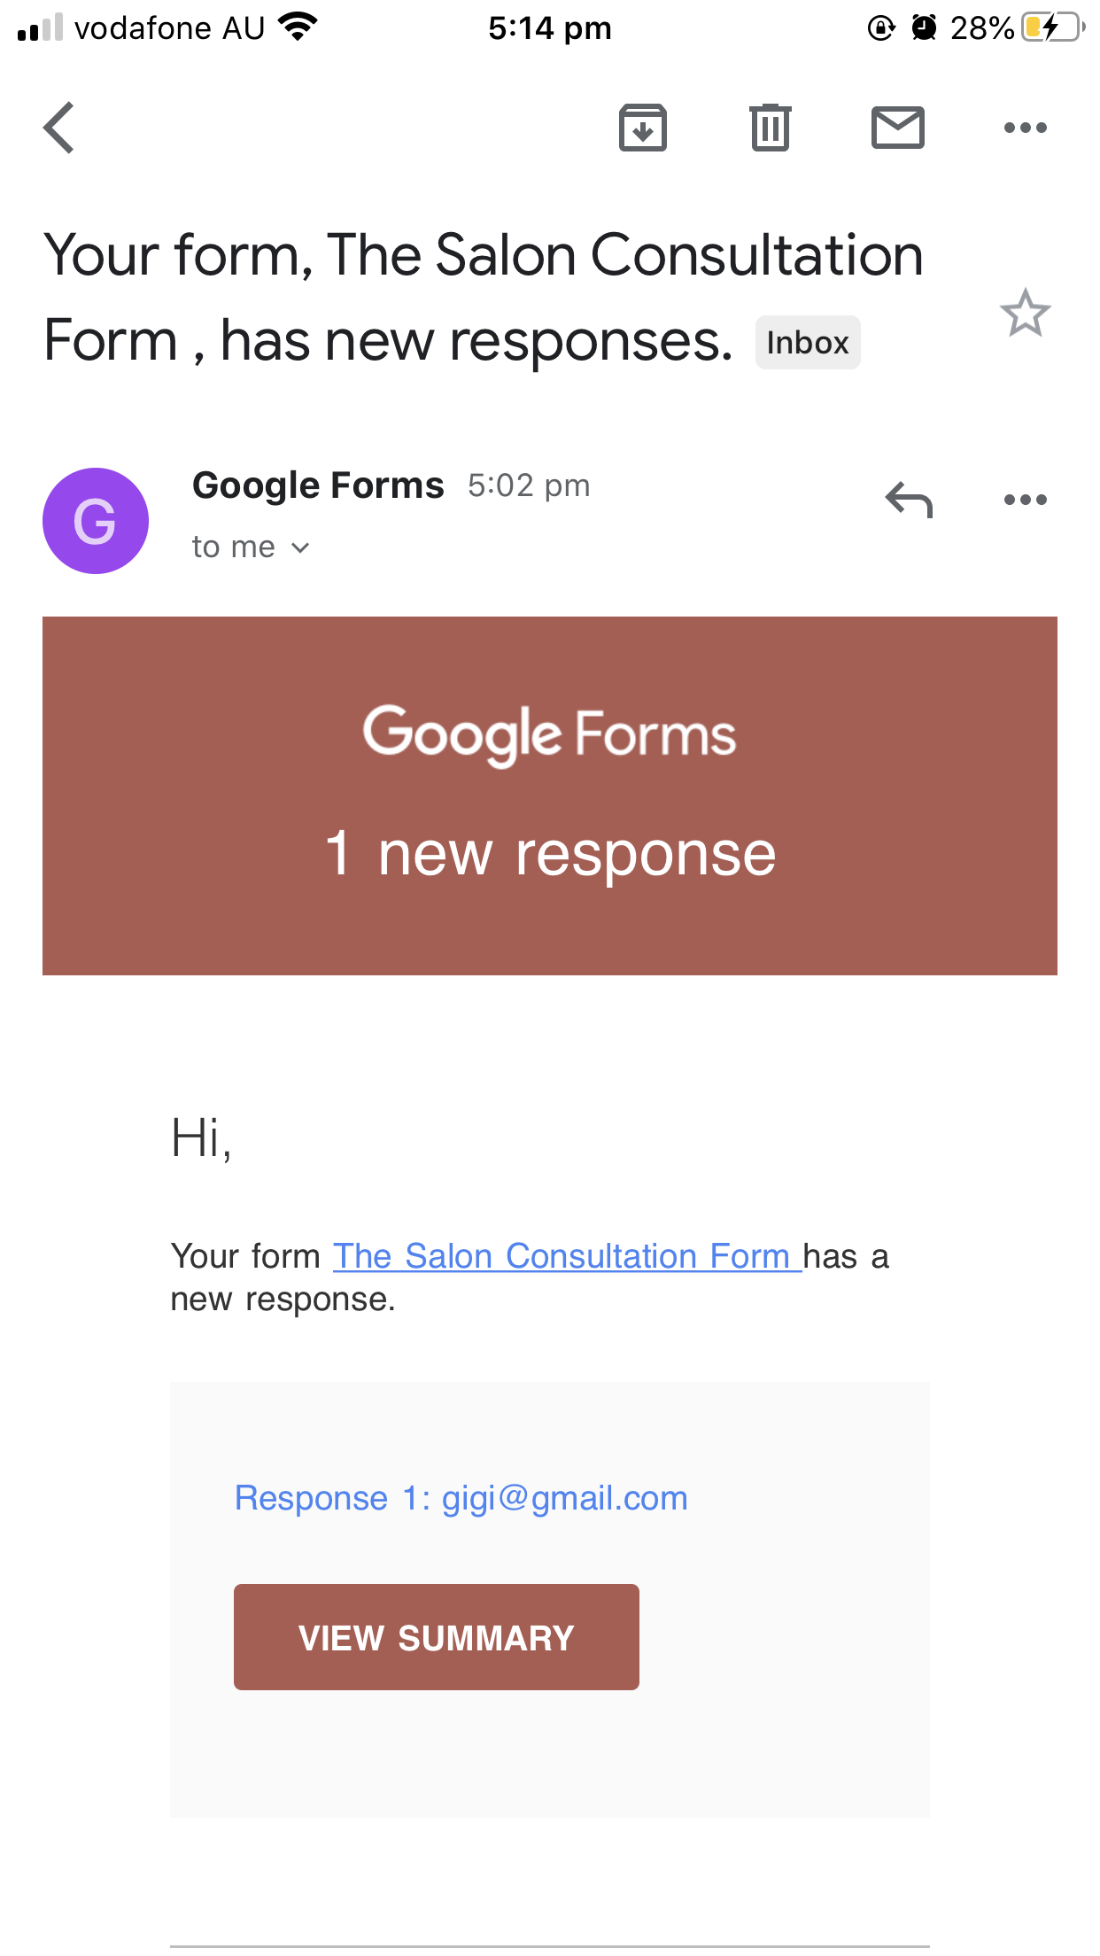
Task: Mark email as unread envelope icon
Action: point(898,128)
